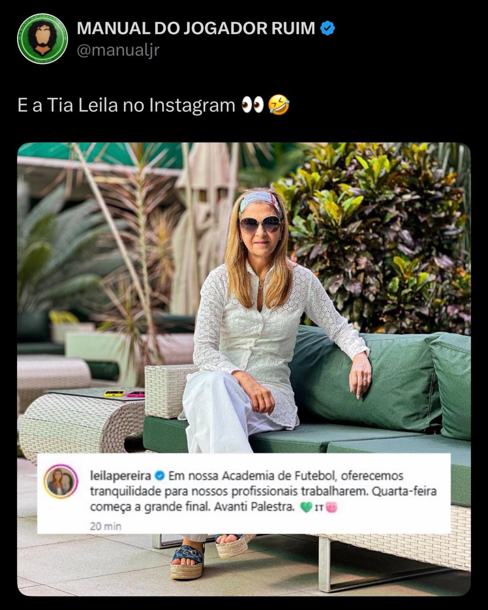This screenshot has width=488, height=610.
Task: Click the yellow phone on the wicker table
Action: (114, 393)
